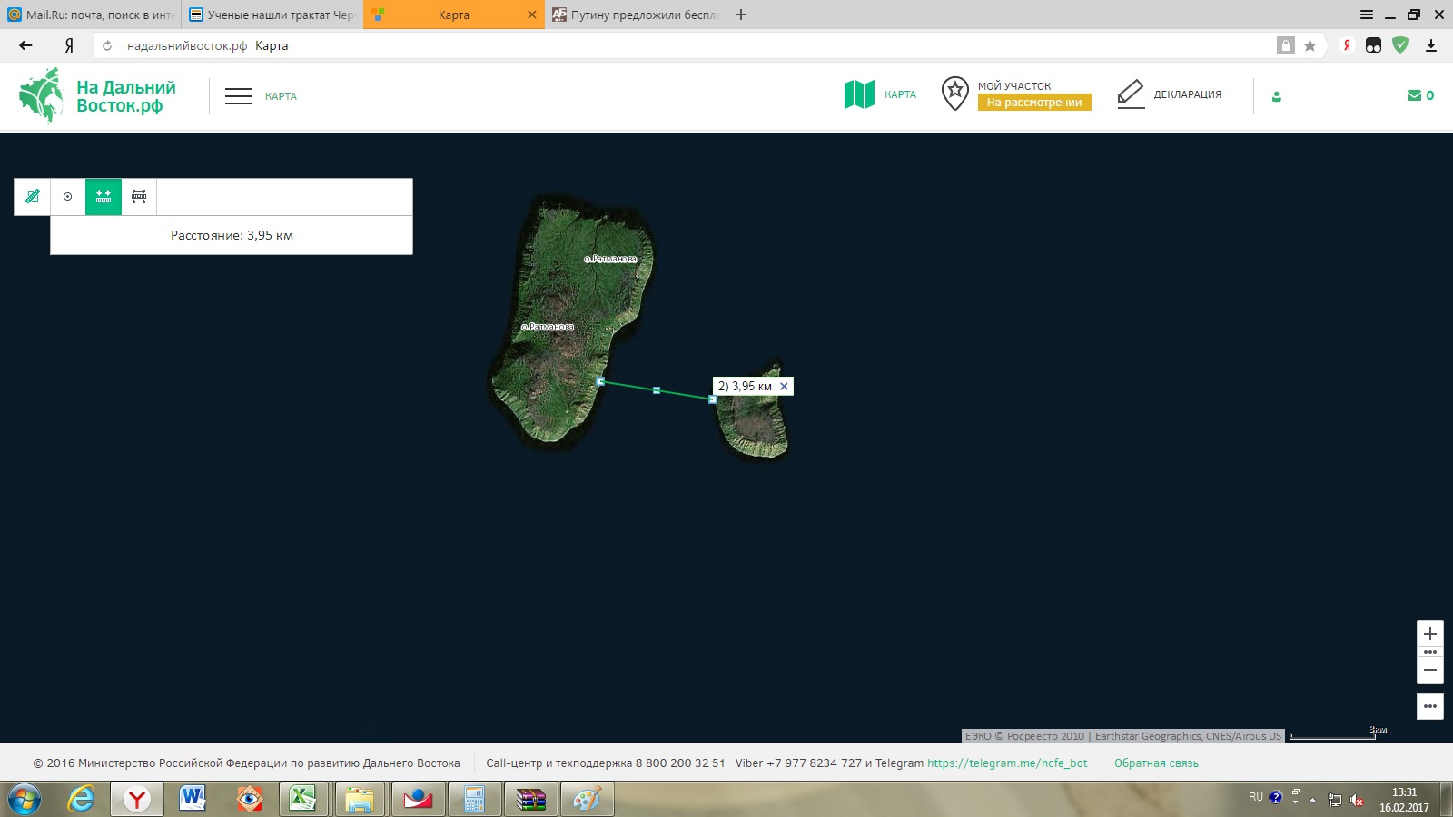1453x817 pixels.
Task: Toggle the active distance measuring tool
Action: pyautogui.click(x=104, y=196)
